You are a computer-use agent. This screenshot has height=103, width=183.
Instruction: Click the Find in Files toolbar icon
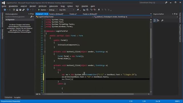pos(78,10)
